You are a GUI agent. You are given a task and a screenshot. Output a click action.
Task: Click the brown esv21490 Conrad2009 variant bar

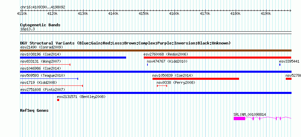(156, 50)
